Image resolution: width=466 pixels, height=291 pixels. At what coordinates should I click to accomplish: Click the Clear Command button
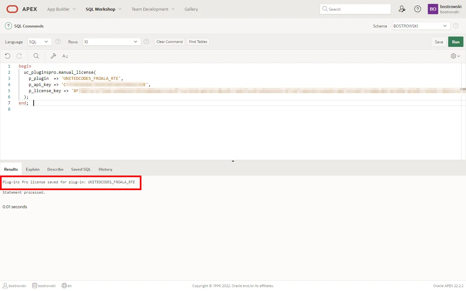pos(169,42)
